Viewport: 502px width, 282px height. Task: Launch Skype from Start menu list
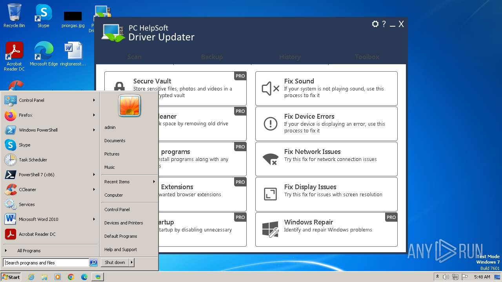coord(50,145)
